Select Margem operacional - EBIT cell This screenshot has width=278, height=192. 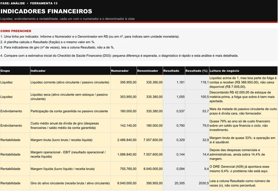coord(70,154)
